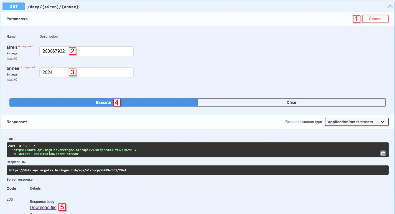The image size is (395, 214).
Task: Click the Parameters section header
Action: (17, 19)
